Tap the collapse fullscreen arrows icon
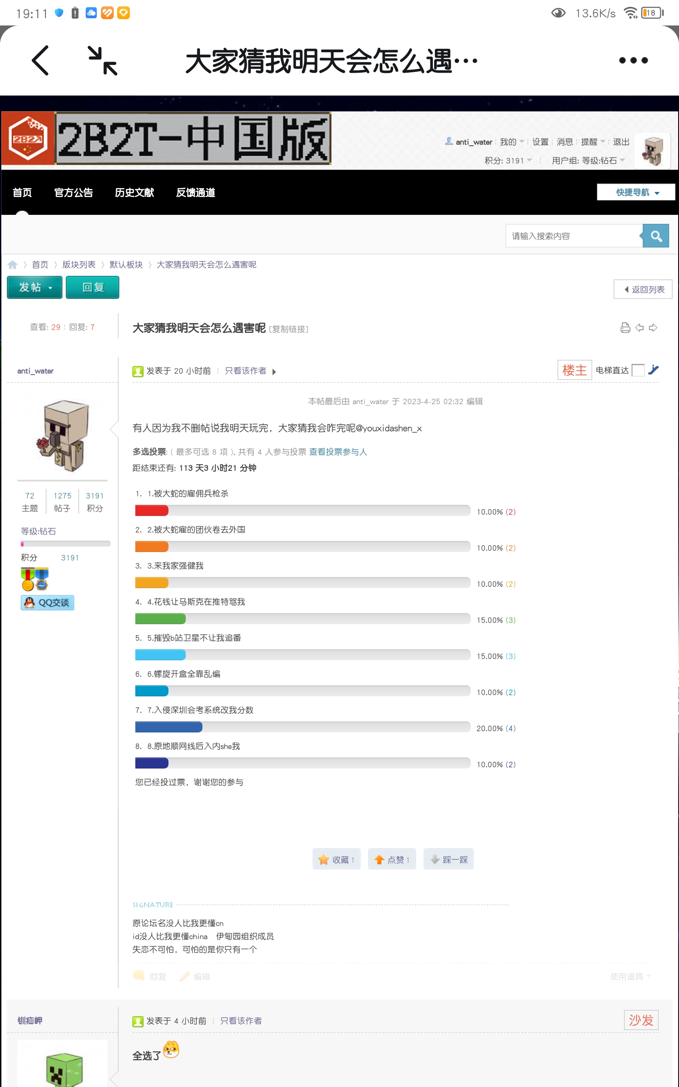 pyautogui.click(x=102, y=61)
